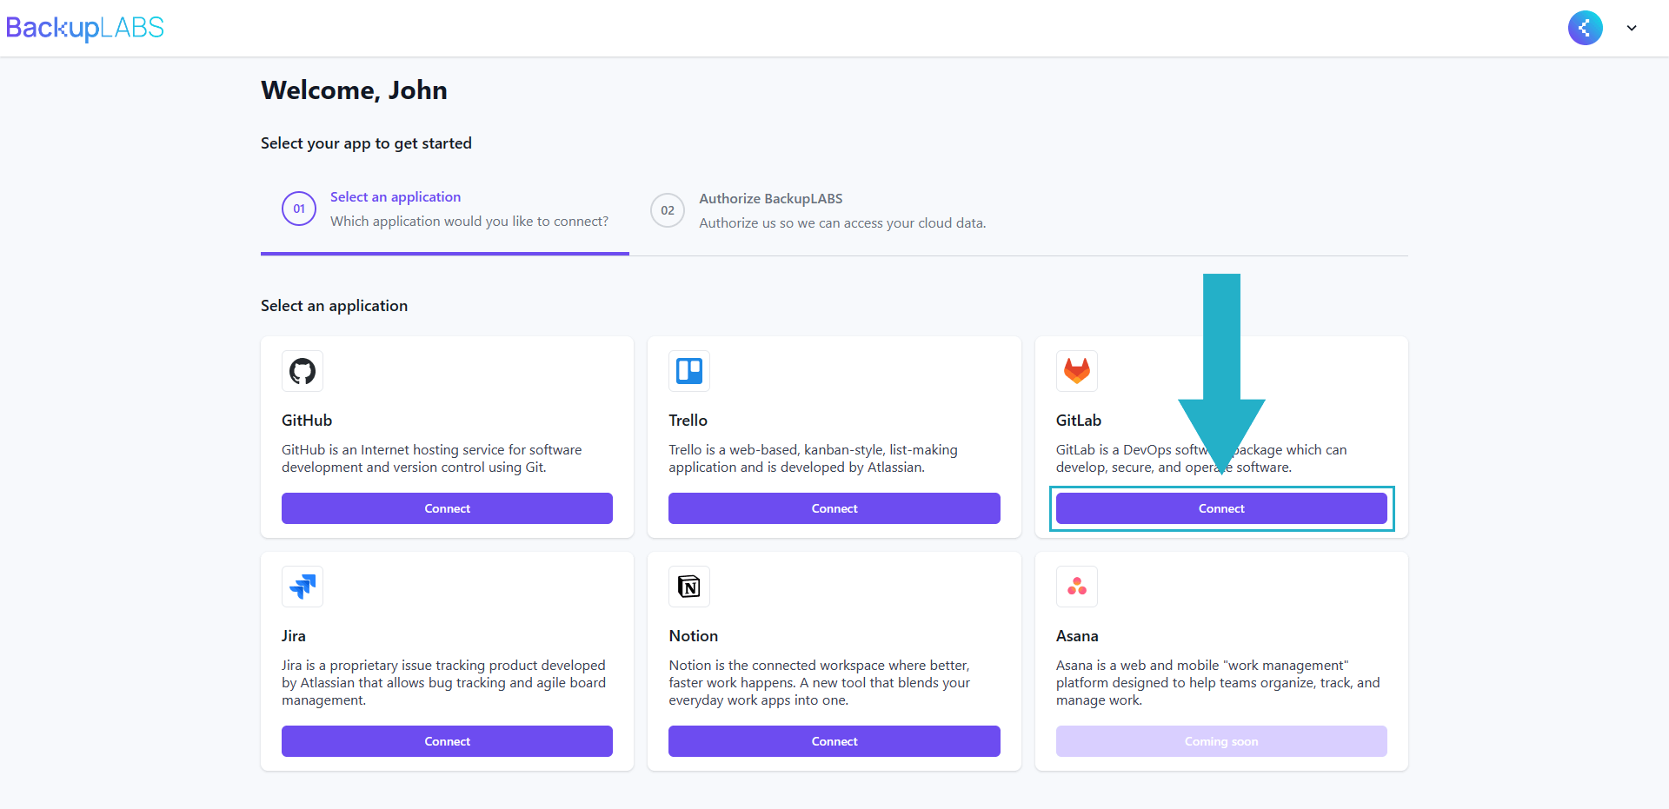Screen dimensions: 1669x809
Task: Connect the Trello application
Action: [x=834, y=508]
